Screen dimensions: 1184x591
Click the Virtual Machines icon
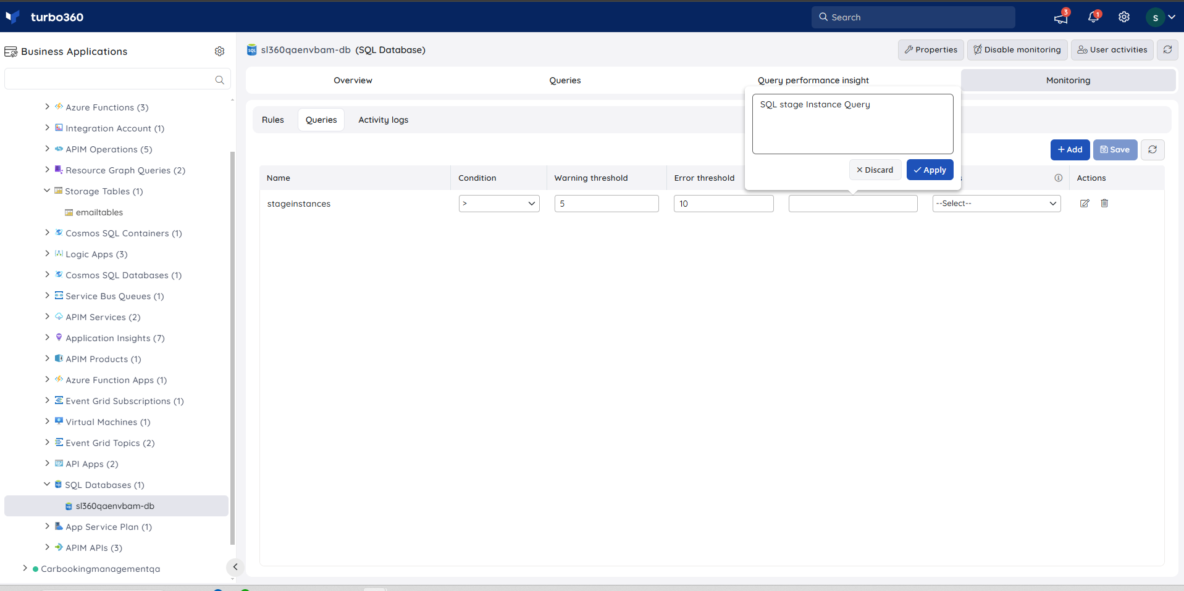(x=59, y=421)
